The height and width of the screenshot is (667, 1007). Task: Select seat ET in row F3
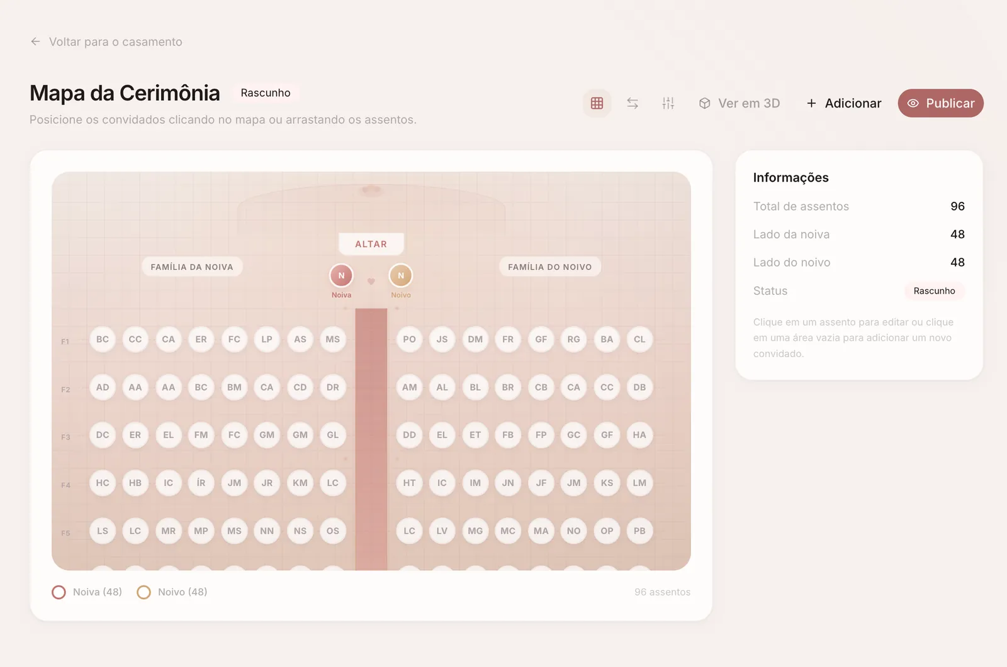475,435
